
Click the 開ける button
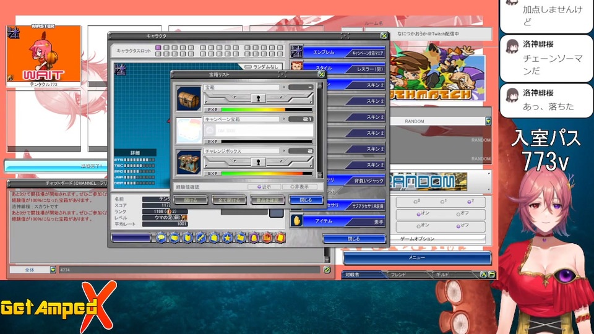[191, 200]
